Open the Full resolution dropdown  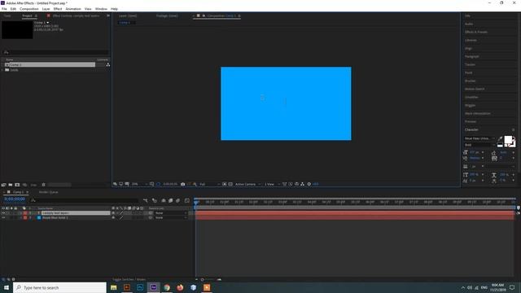pos(209,184)
